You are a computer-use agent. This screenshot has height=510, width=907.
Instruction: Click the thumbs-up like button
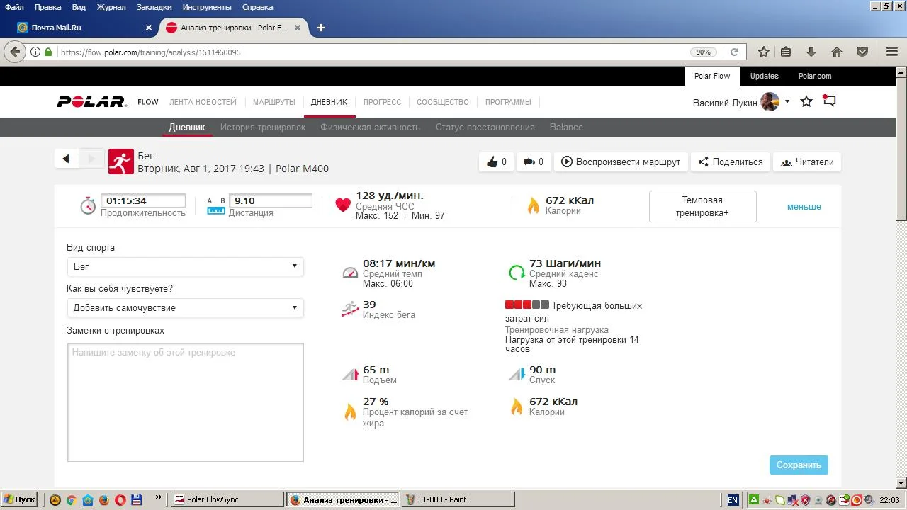tap(496, 161)
